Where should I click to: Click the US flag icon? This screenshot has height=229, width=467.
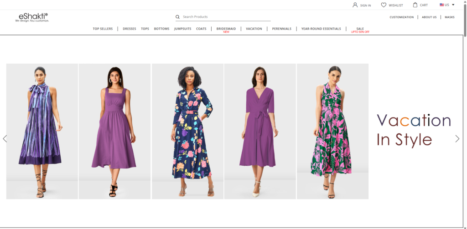coord(442,5)
